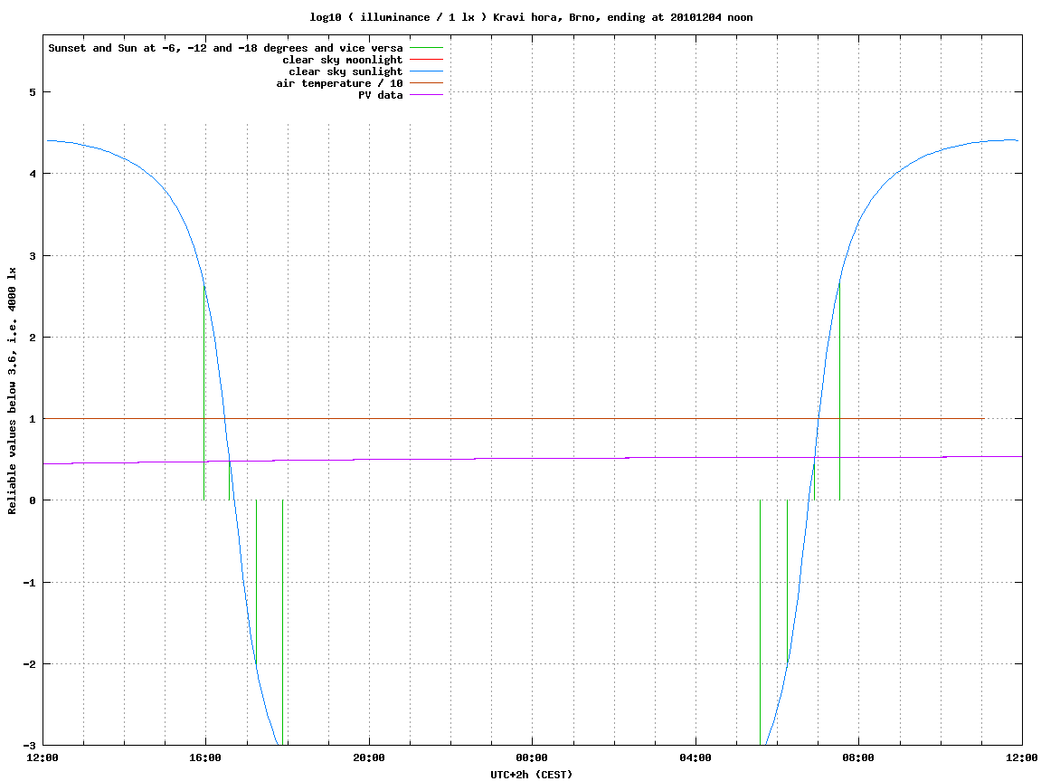Select the clear sky sunlight legend label
Viewport: 1041px width, 781px height.
(x=345, y=71)
